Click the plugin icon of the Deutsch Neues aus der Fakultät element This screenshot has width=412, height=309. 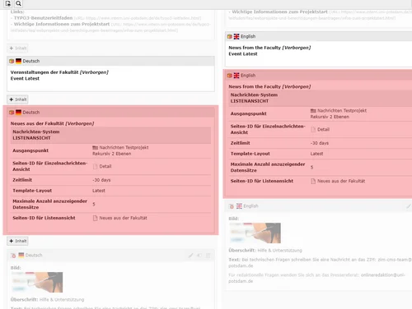pyautogui.click(x=12, y=113)
